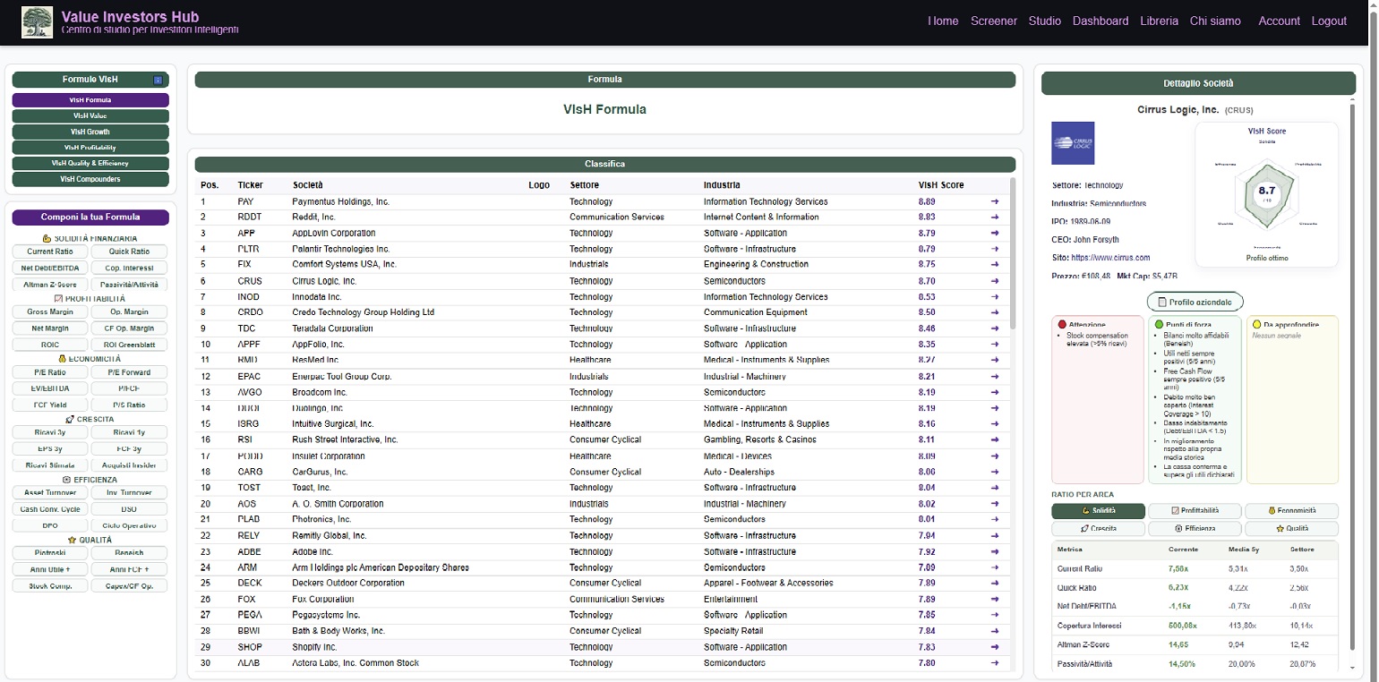Toggle the Piotroski quality component
Viewport: 1379px width, 682px height.
pos(50,553)
